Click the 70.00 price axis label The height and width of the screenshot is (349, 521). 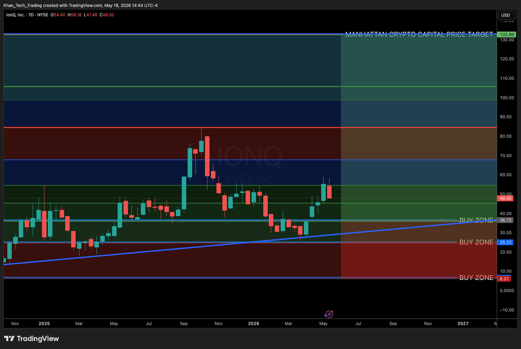[x=506, y=155]
